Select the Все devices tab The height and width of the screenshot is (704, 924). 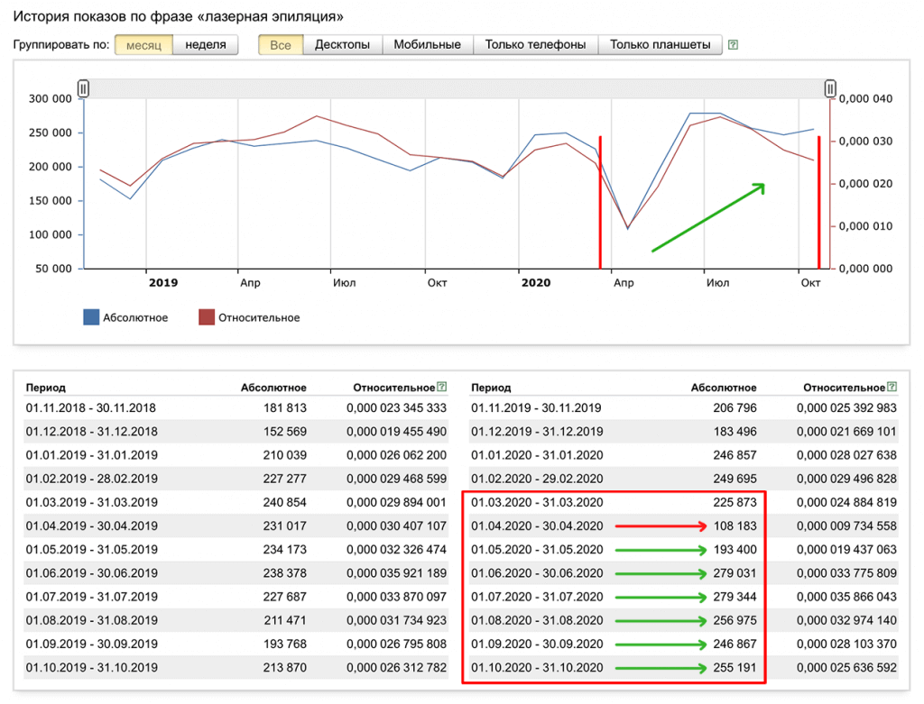click(x=281, y=45)
